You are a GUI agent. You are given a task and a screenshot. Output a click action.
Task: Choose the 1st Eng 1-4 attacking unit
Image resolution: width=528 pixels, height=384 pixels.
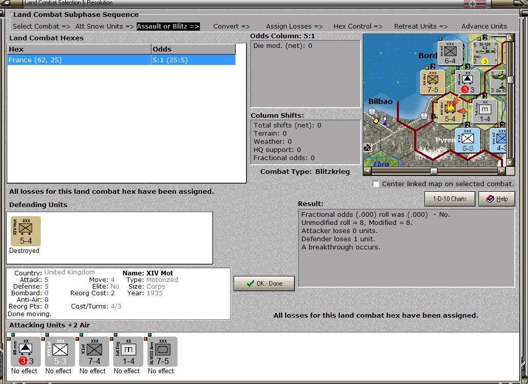point(128,352)
